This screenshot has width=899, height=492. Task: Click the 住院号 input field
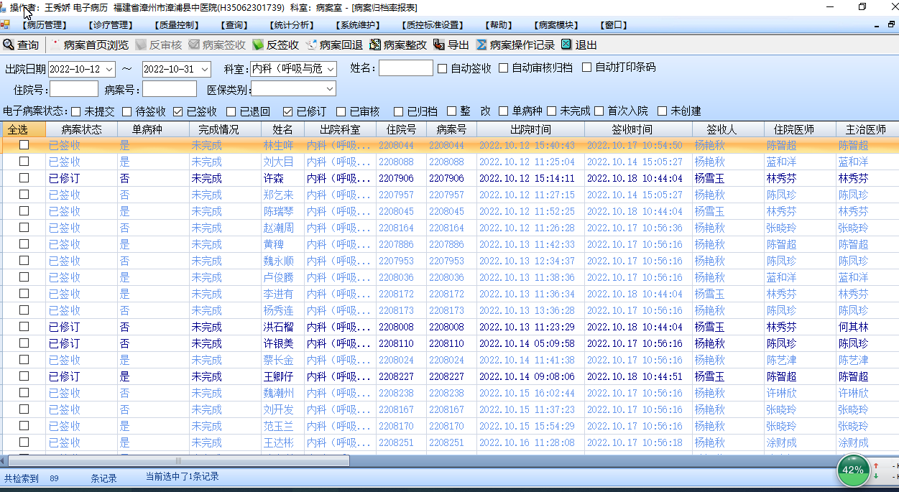[x=74, y=89]
